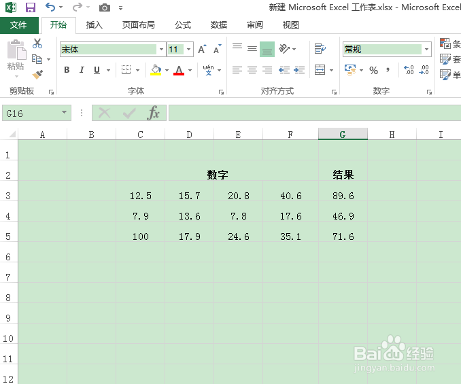Decrease decimal places

click(424, 70)
